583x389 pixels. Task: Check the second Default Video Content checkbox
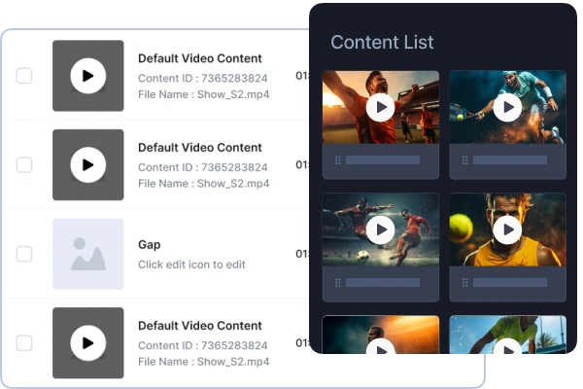(x=24, y=164)
